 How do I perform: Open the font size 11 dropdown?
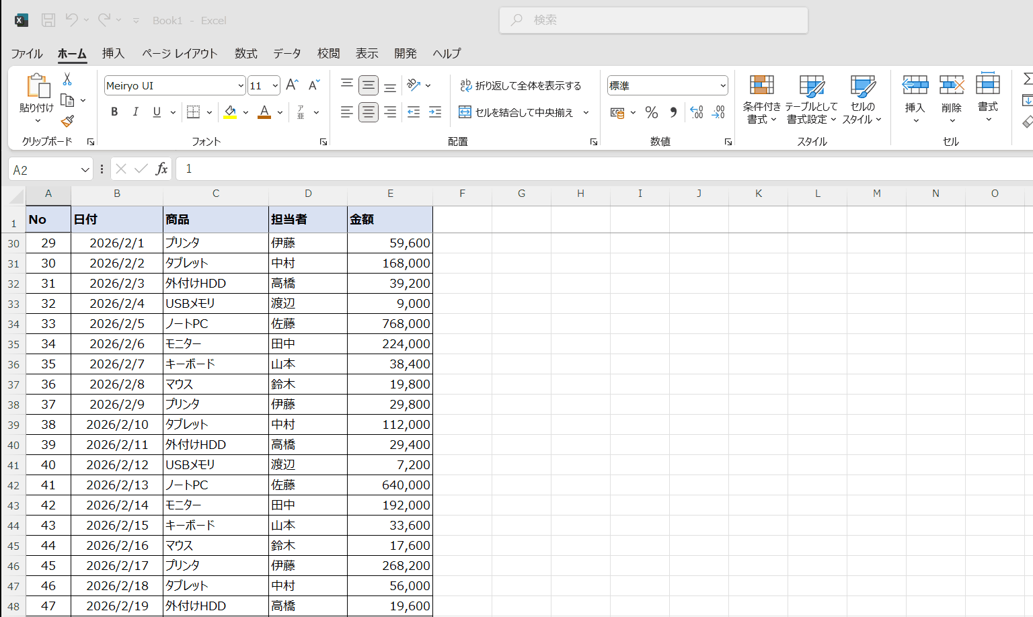pyautogui.click(x=275, y=85)
